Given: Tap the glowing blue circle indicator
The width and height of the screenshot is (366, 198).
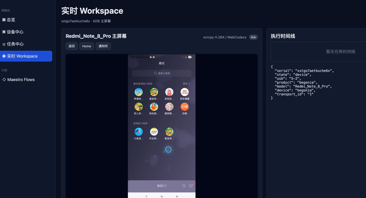Looking at the screenshot, I should coord(168,149).
